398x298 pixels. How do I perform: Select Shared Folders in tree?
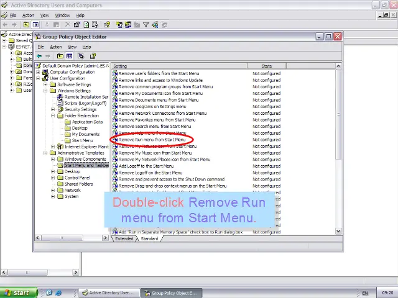tap(79, 184)
